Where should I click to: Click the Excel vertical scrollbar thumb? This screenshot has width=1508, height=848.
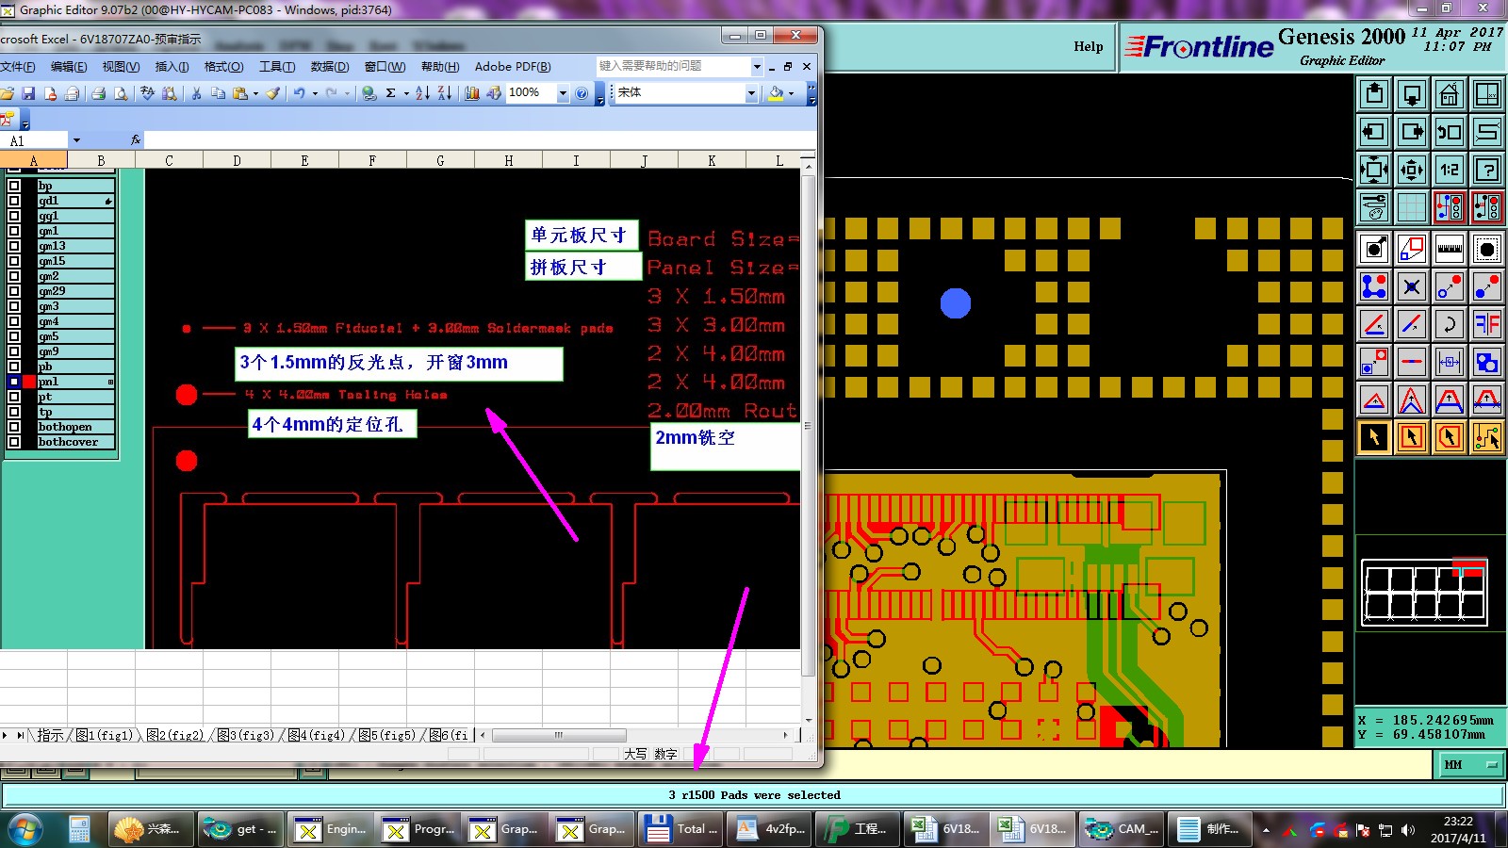(808, 424)
